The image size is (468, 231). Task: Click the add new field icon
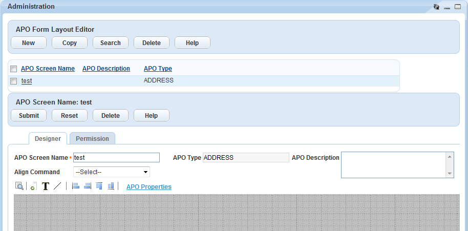click(33, 186)
